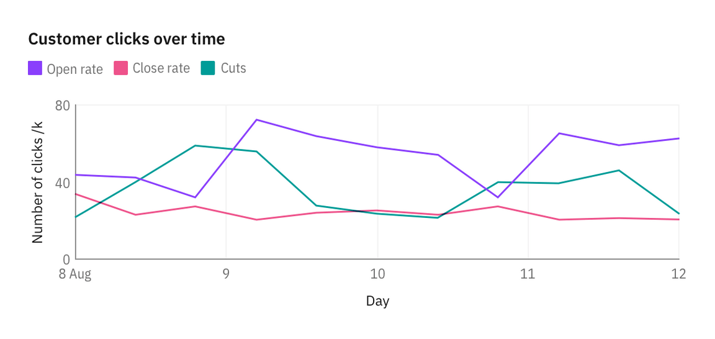Select the 10 x-axis tick label
Image resolution: width=715 pixels, height=339 pixels.
coord(377,275)
